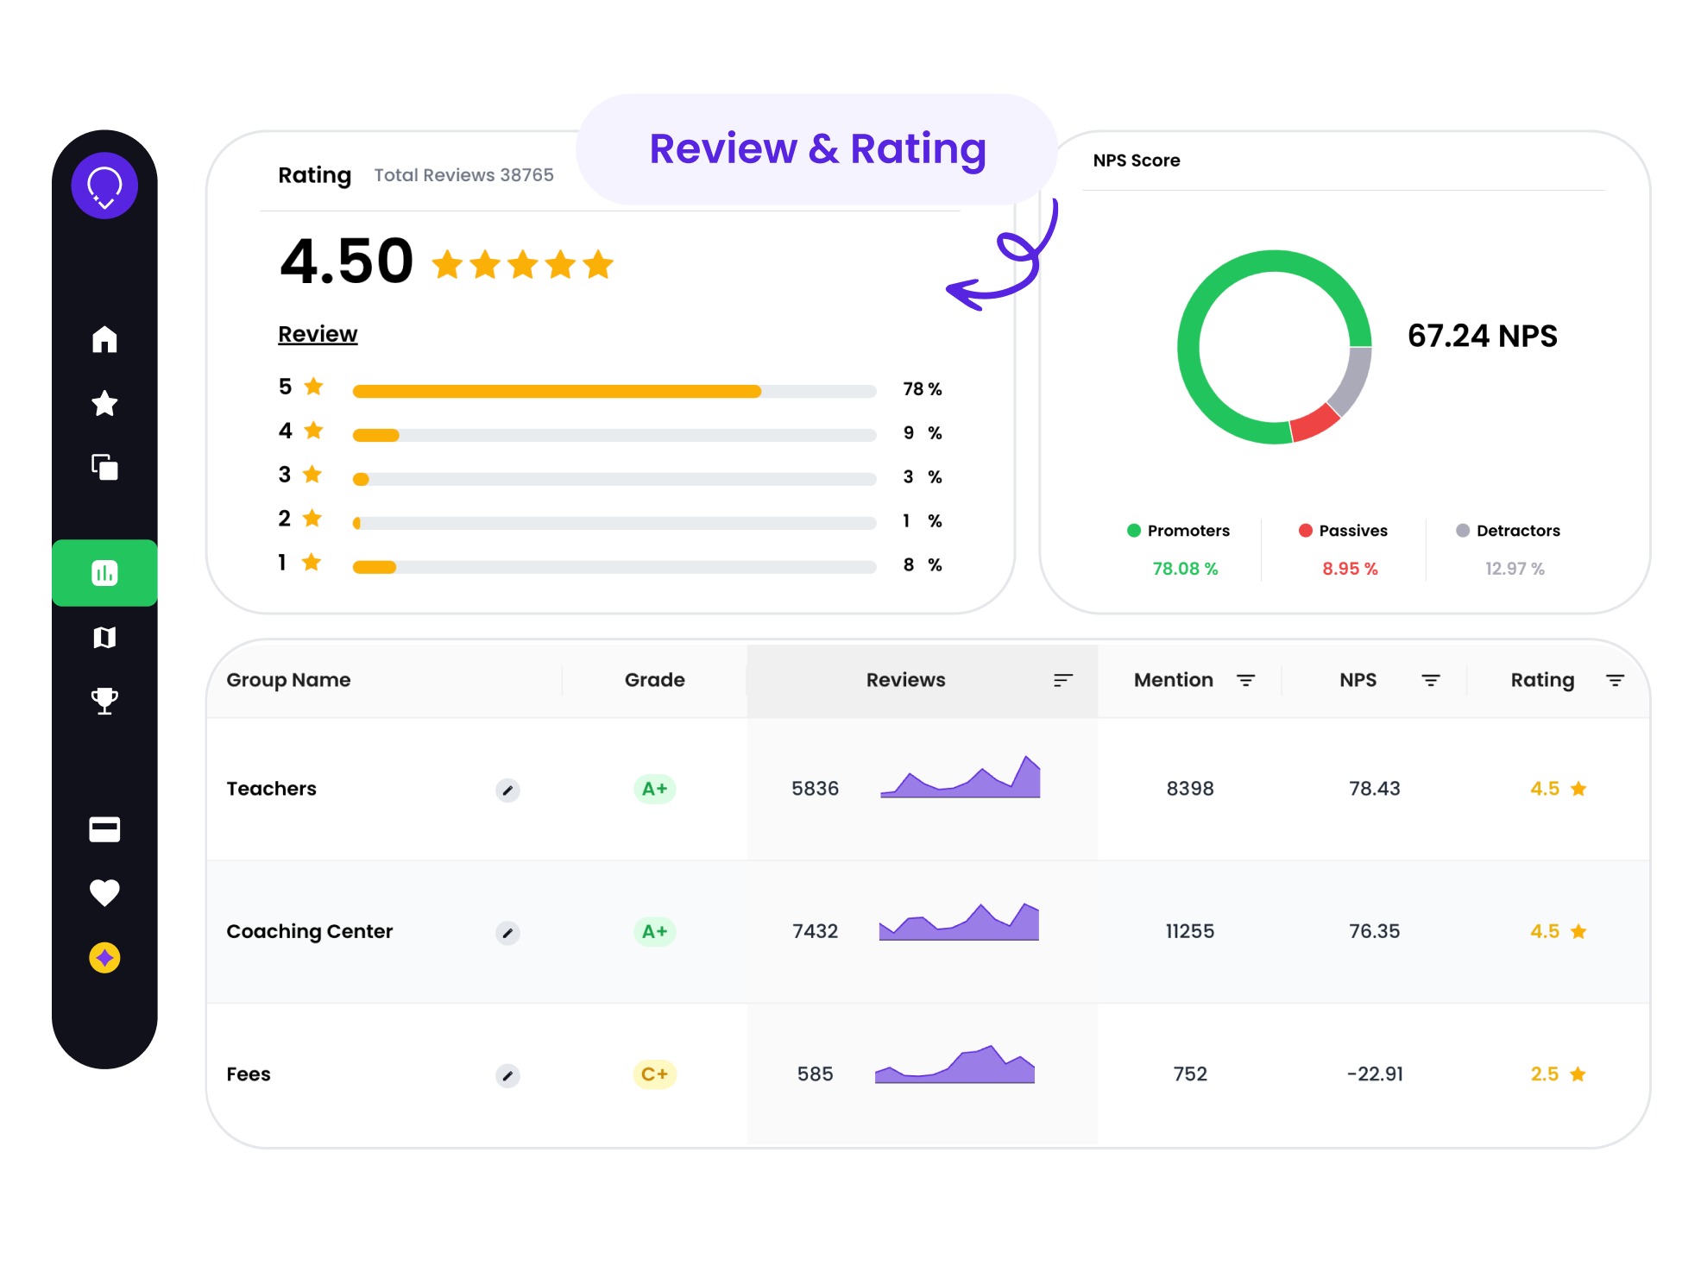This screenshot has width=1701, height=1266.
Task: Click the NPS Score panel title
Action: [1136, 161]
